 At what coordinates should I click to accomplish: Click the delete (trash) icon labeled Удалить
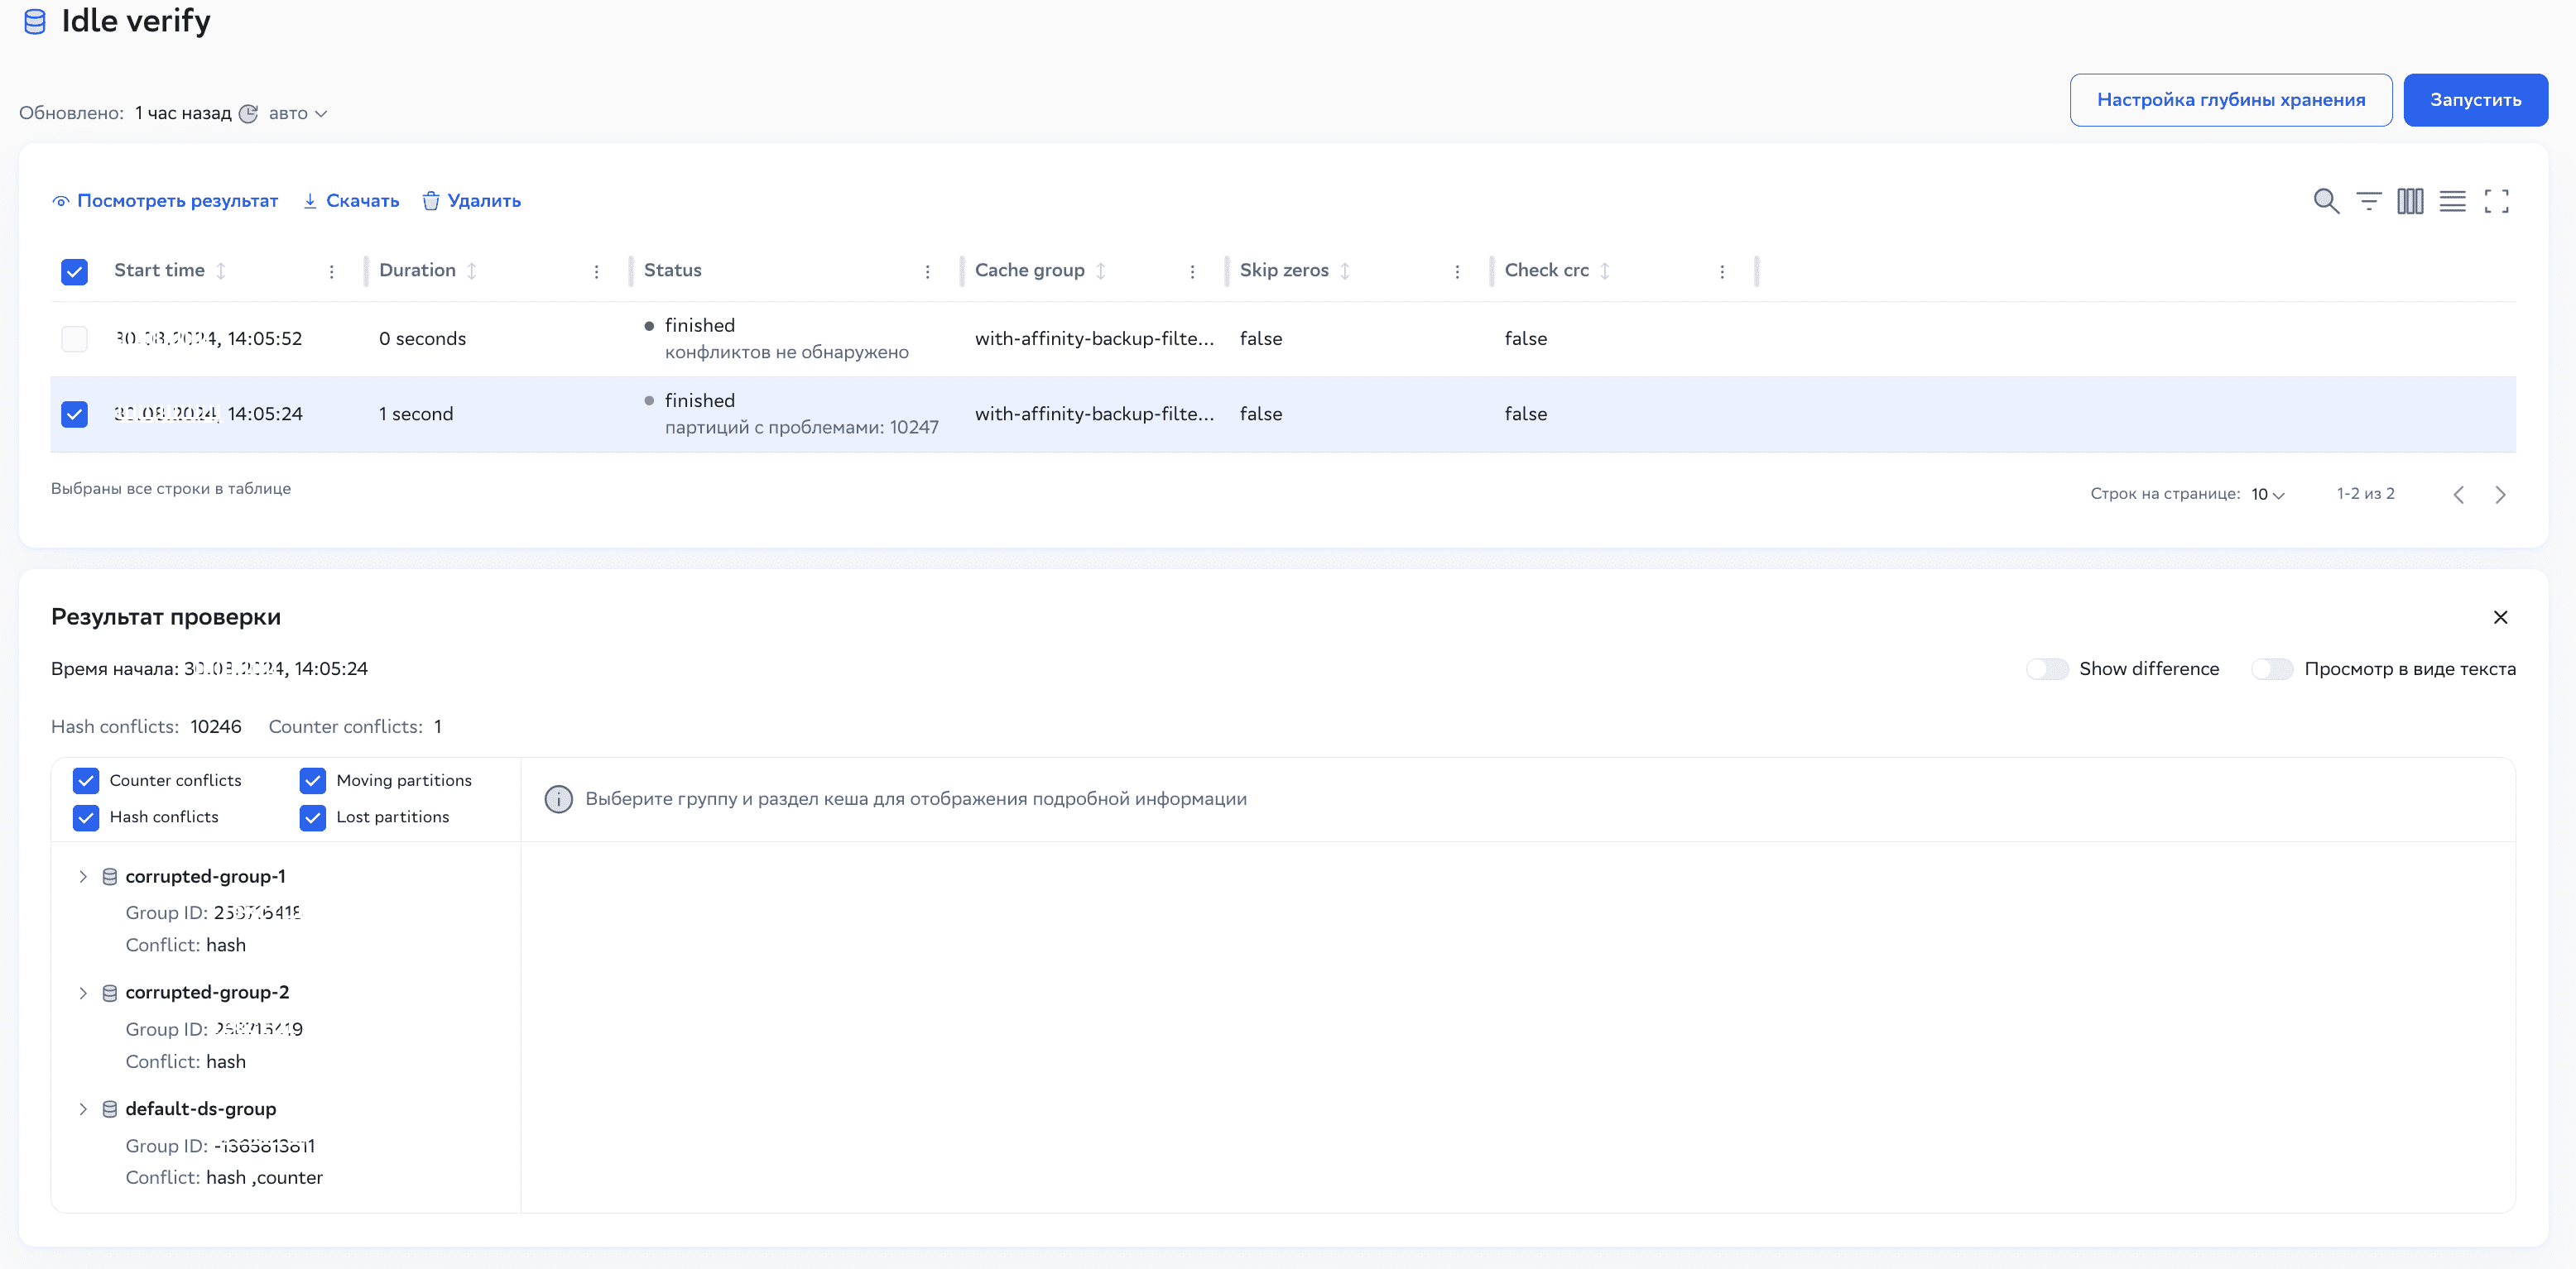[x=431, y=200]
